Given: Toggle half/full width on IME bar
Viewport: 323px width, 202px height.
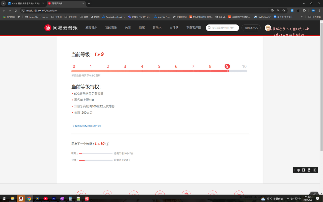Looking at the screenshot, I should [304, 170].
